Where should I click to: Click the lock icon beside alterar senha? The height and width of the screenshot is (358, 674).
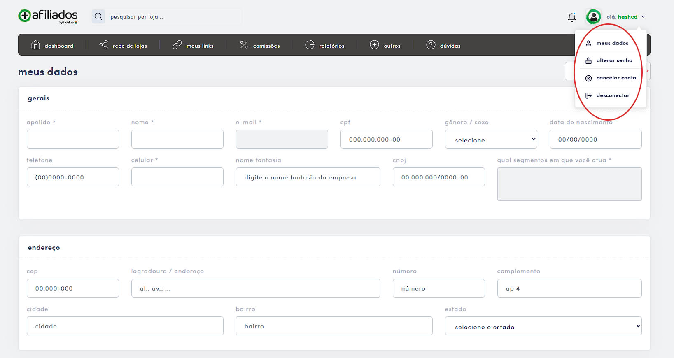[588, 60]
